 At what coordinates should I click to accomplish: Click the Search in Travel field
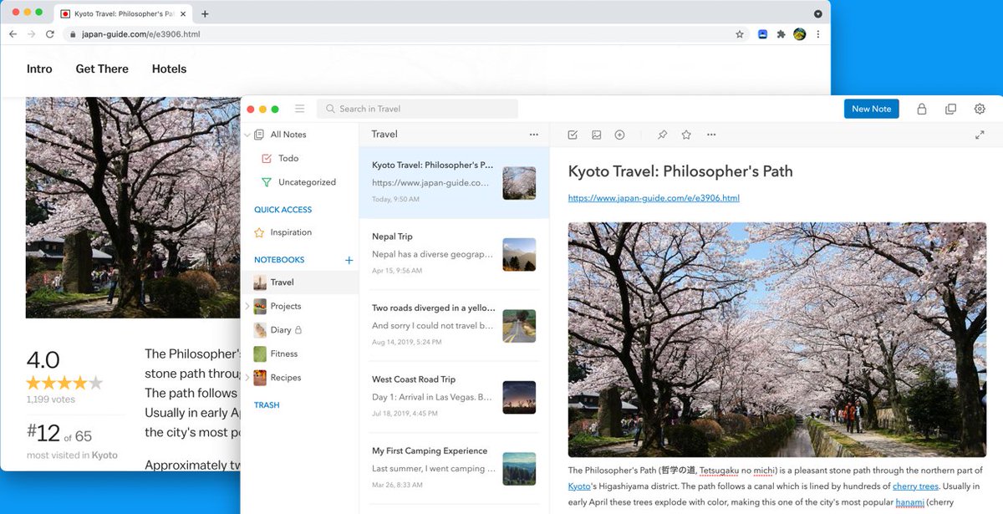pyautogui.click(x=417, y=109)
